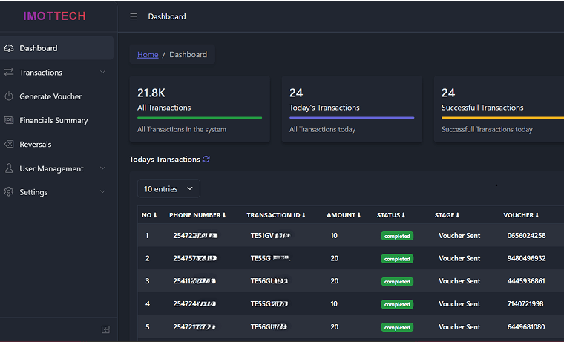The width and height of the screenshot is (564, 342).
Task: Select voucher number 7140721998
Action: 525,304
